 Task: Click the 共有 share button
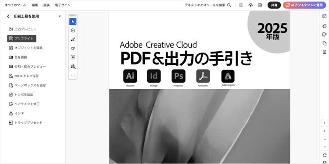[x=274, y=5]
